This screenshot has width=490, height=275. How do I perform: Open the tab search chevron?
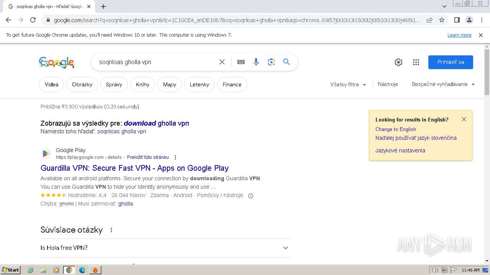[x=444, y=6]
